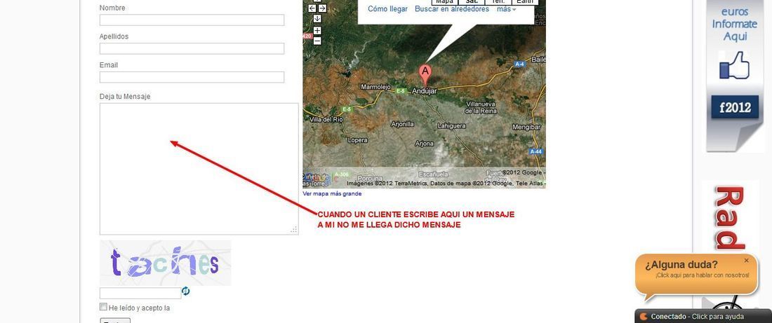Click Escañuela label on the map
Screen dimensions: 772x323
point(433,174)
